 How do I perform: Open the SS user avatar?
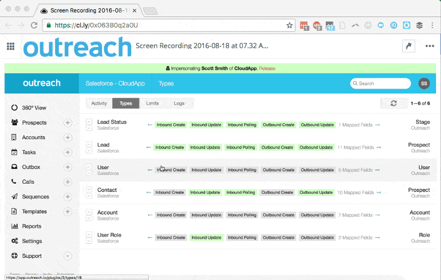pos(424,83)
